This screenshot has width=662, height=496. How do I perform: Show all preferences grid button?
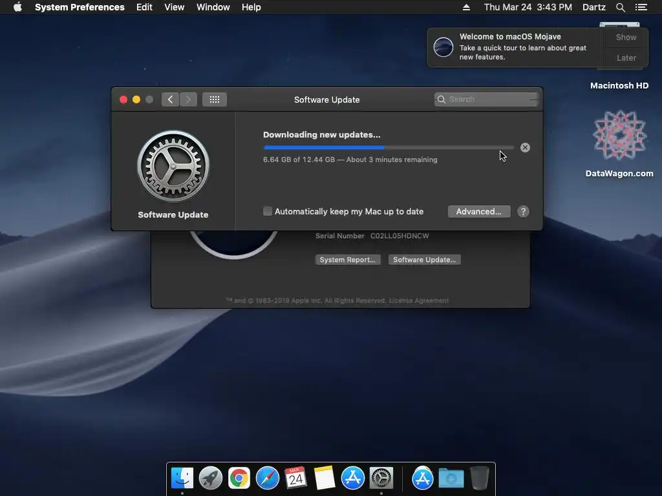coord(215,99)
